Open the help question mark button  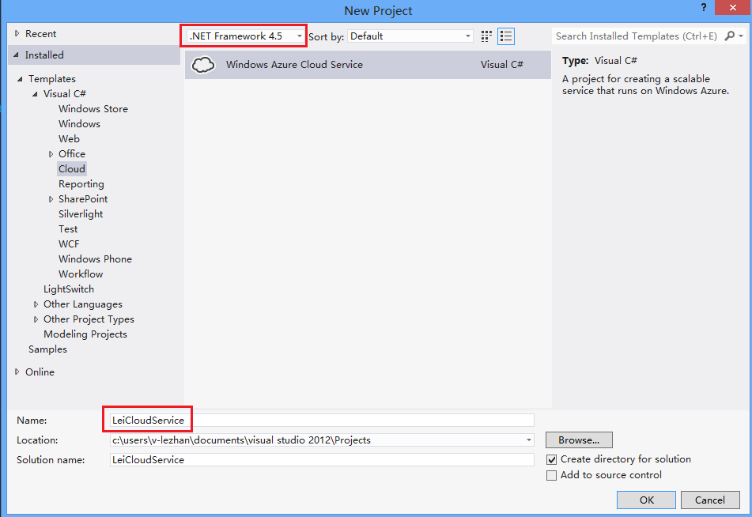704,8
